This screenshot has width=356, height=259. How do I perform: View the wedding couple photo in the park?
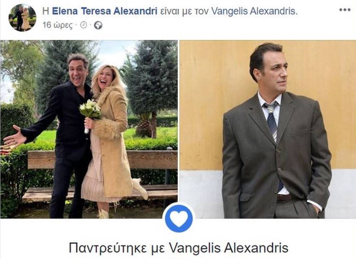(x=89, y=129)
